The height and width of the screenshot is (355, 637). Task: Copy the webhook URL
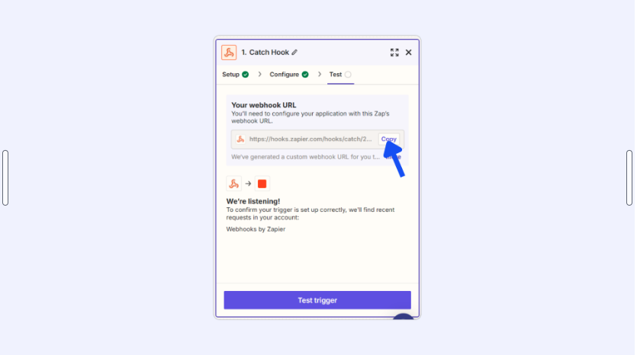pos(389,139)
